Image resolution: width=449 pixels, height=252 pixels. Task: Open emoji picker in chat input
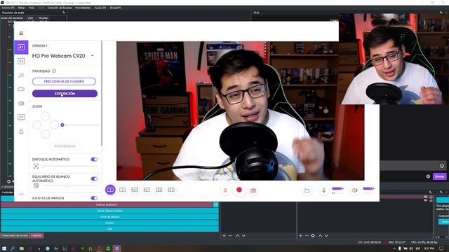[x=442, y=166]
